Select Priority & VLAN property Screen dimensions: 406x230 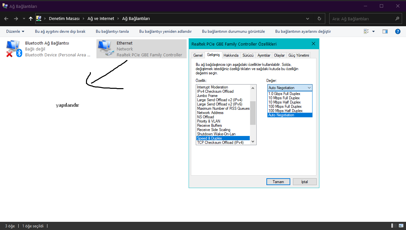pos(223,121)
